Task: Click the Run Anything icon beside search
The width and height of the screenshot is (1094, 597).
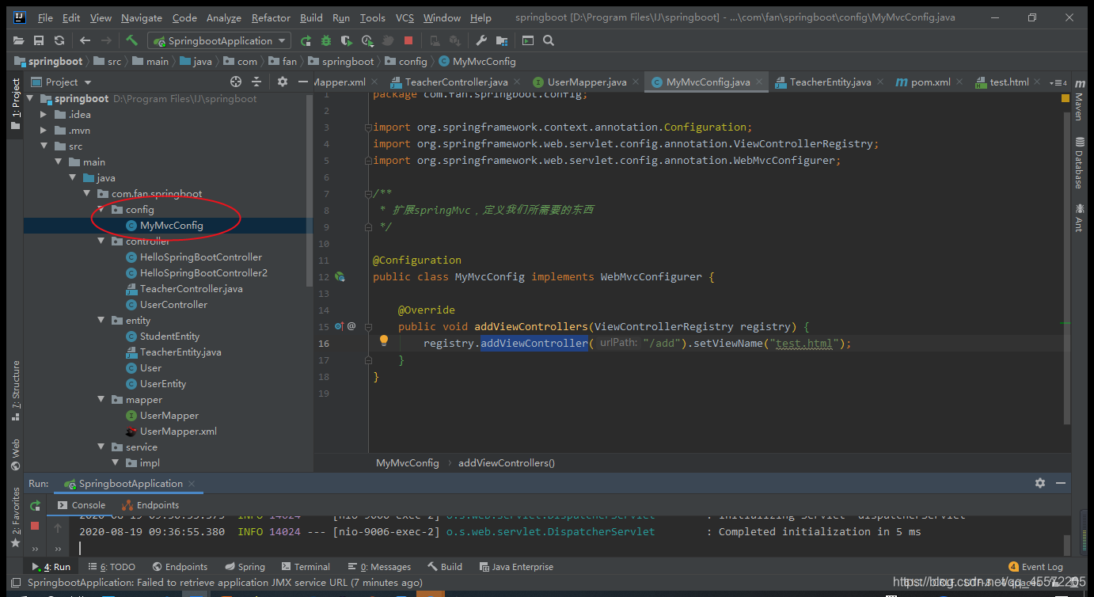Action: click(x=528, y=40)
